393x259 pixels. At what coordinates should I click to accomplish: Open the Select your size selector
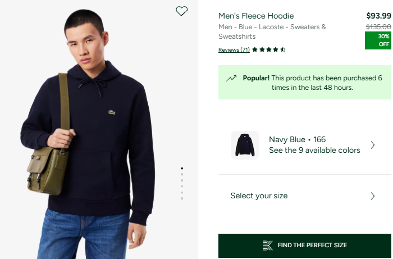(259, 196)
